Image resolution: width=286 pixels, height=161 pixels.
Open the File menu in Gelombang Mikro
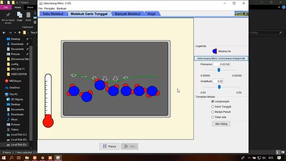coord(40,8)
